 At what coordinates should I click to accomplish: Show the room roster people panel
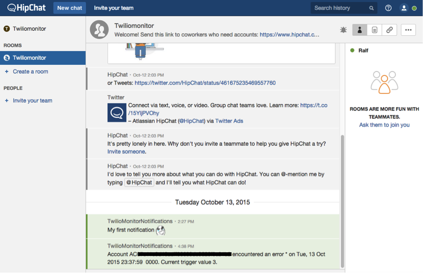coord(359,29)
